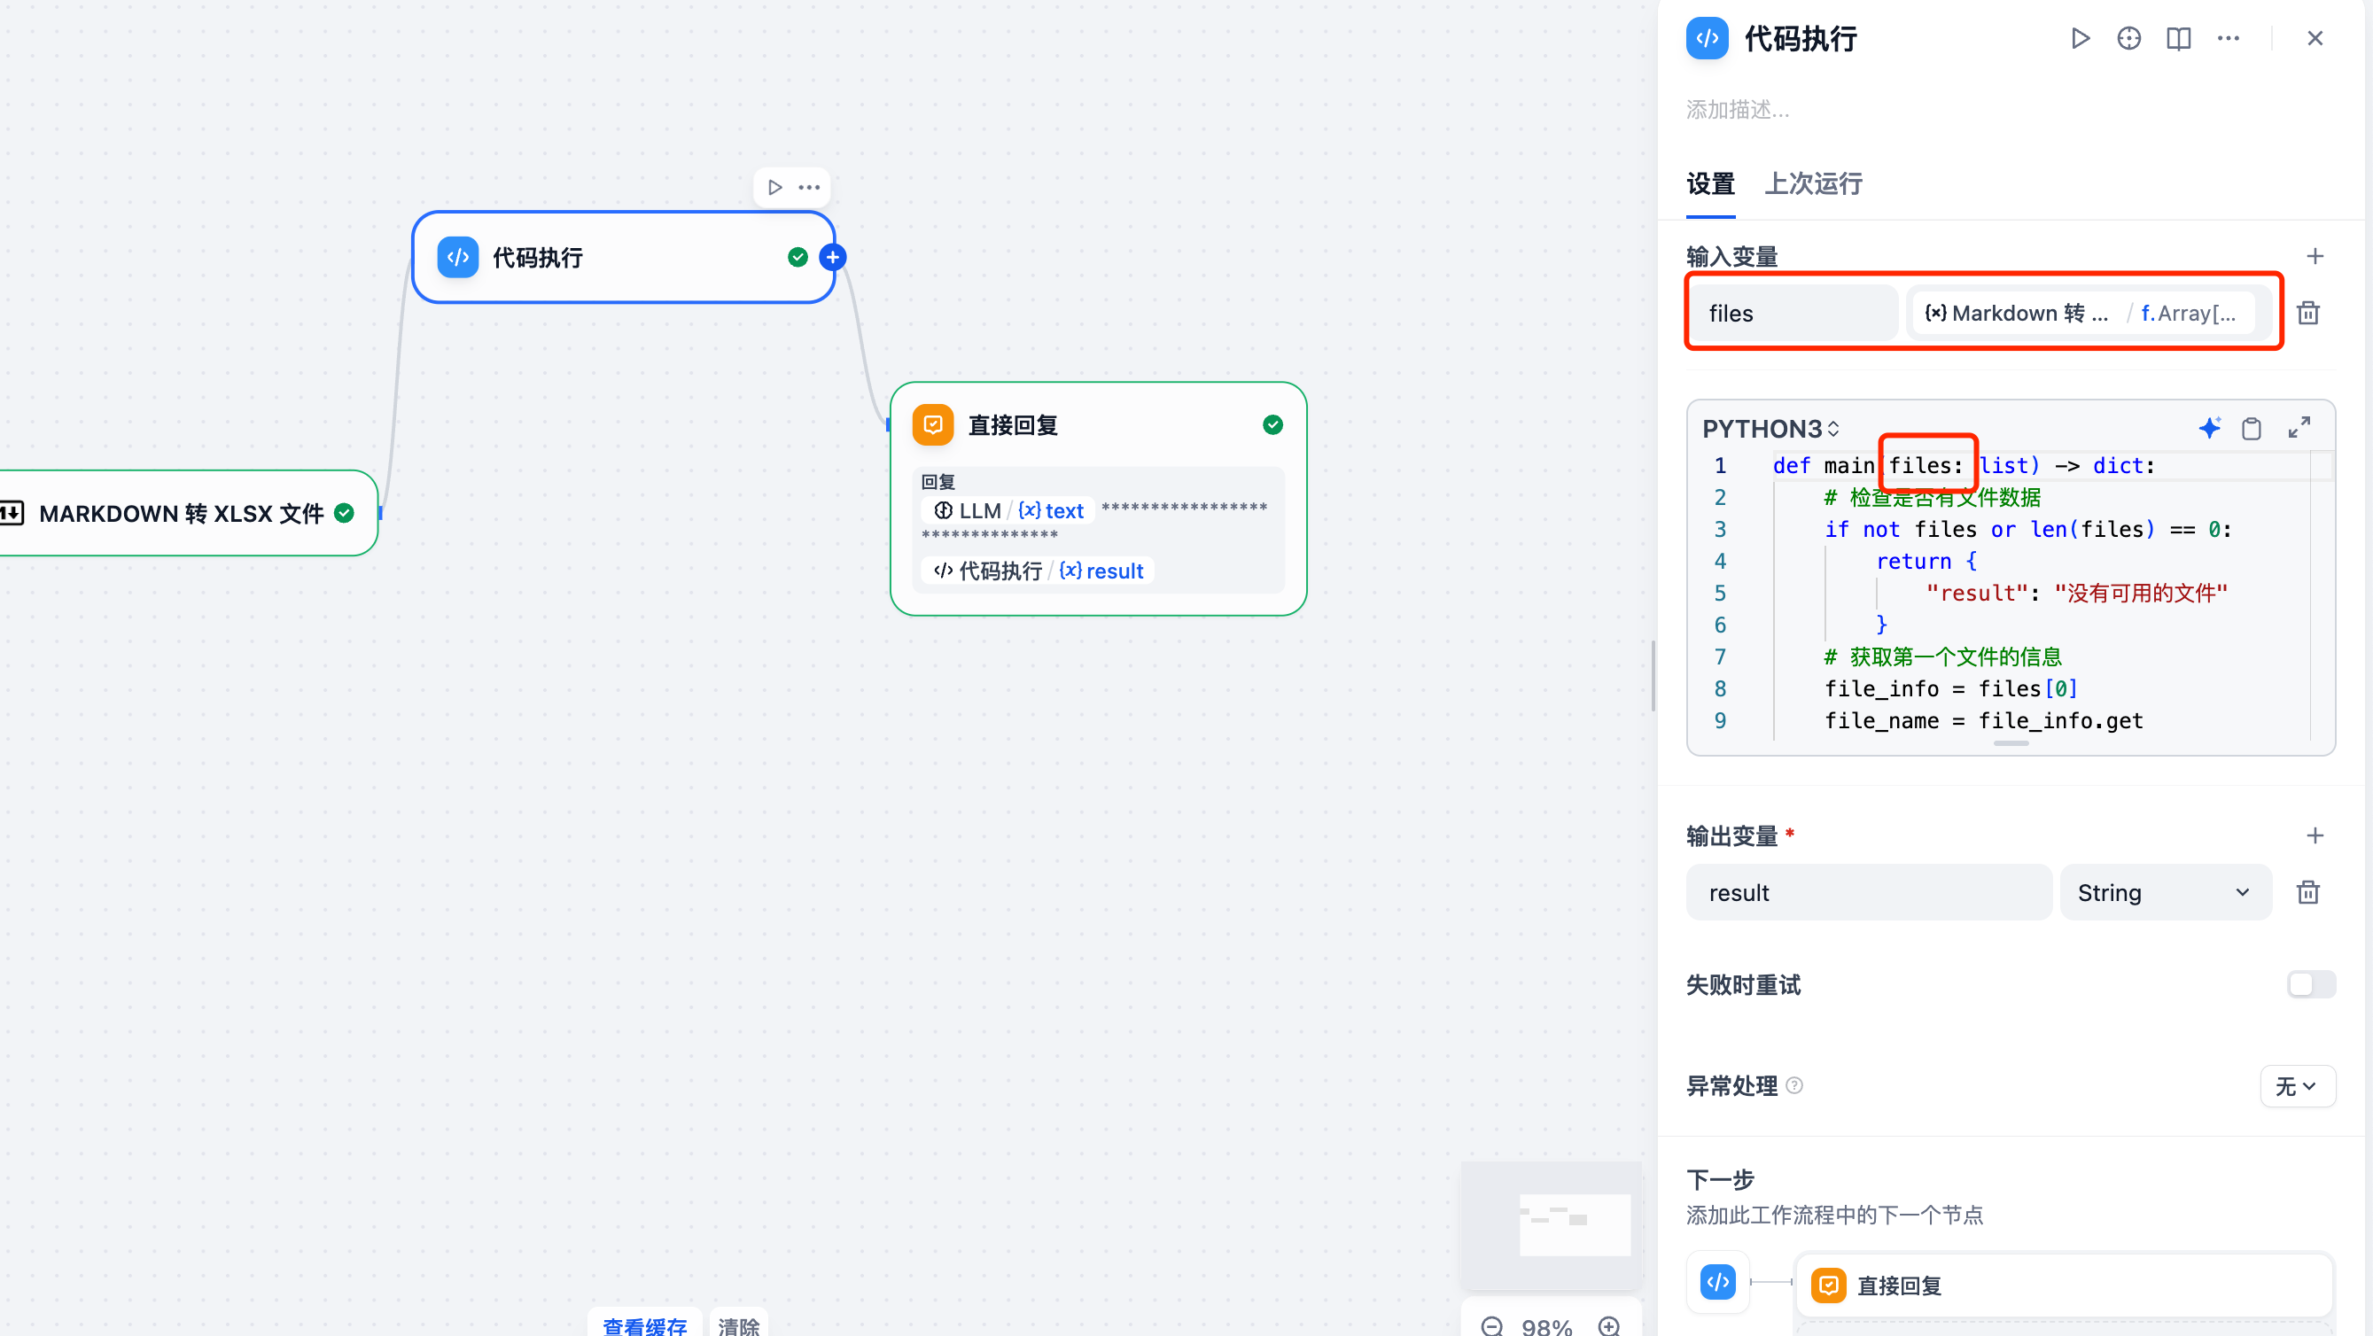Switch to the 上次运行 tab
Screen dimensions: 2373x1336
click(1814, 184)
